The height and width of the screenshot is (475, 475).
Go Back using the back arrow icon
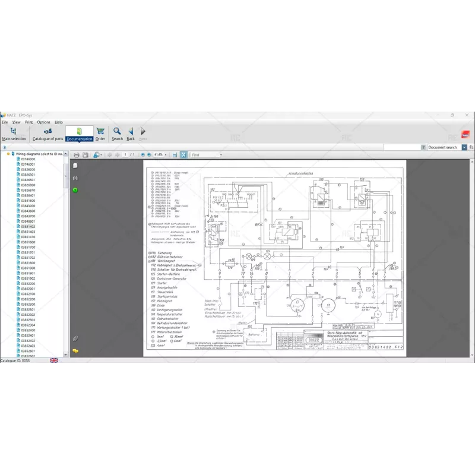click(x=130, y=131)
